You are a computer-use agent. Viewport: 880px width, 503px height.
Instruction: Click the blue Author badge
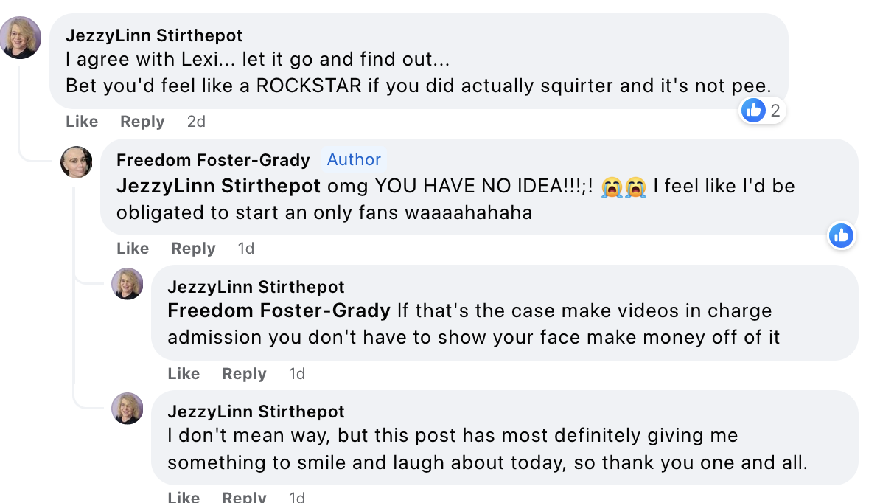[x=354, y=159]
